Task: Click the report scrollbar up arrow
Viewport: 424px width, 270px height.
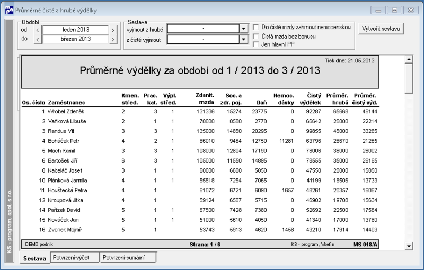Action: coord(409,59)
